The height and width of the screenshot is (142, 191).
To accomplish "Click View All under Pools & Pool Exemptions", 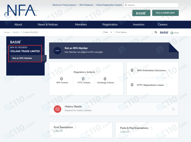I will [125, 131].
